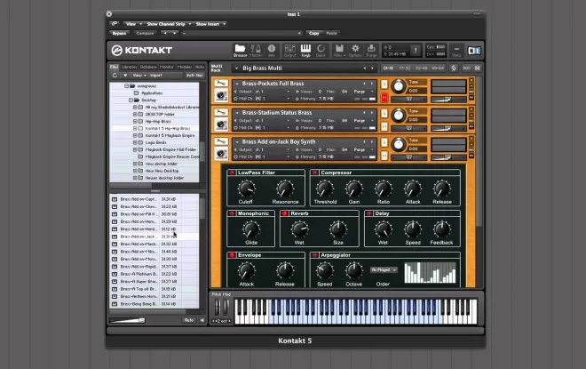586x369 pixels.
Task: Click the link icon in plugin header
Action: pos(115,24)
